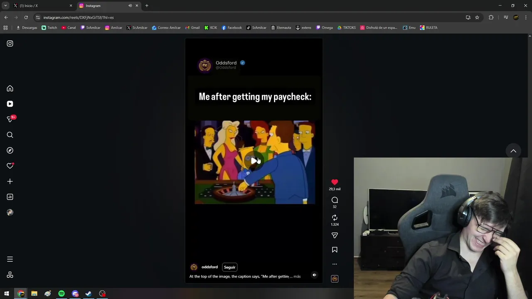Viewport: 532px width, 299px height.
Task: Follow oddsford with Seguir button
Action: tap(229, 267)
